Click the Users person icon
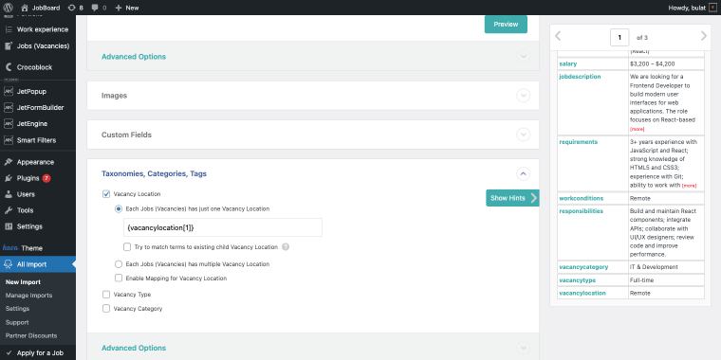721x360 pixels. pos(9,194)
